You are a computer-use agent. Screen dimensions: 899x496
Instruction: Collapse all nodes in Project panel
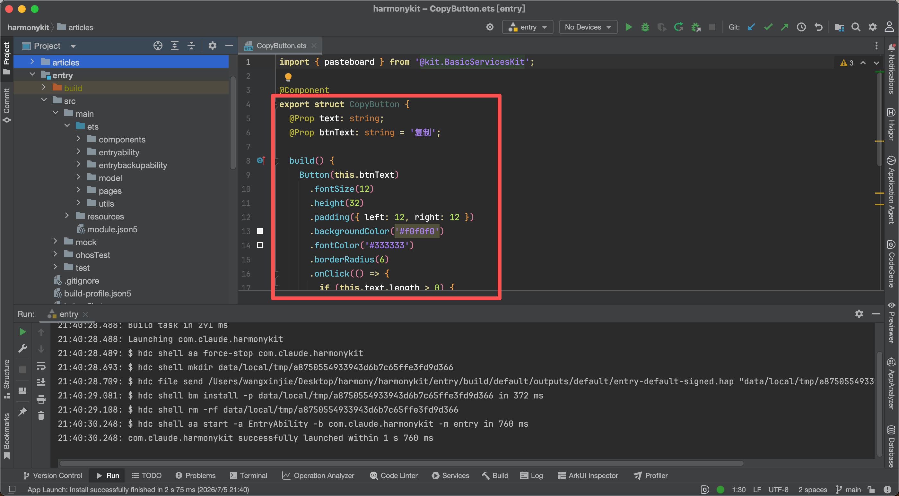pos(191,46)
